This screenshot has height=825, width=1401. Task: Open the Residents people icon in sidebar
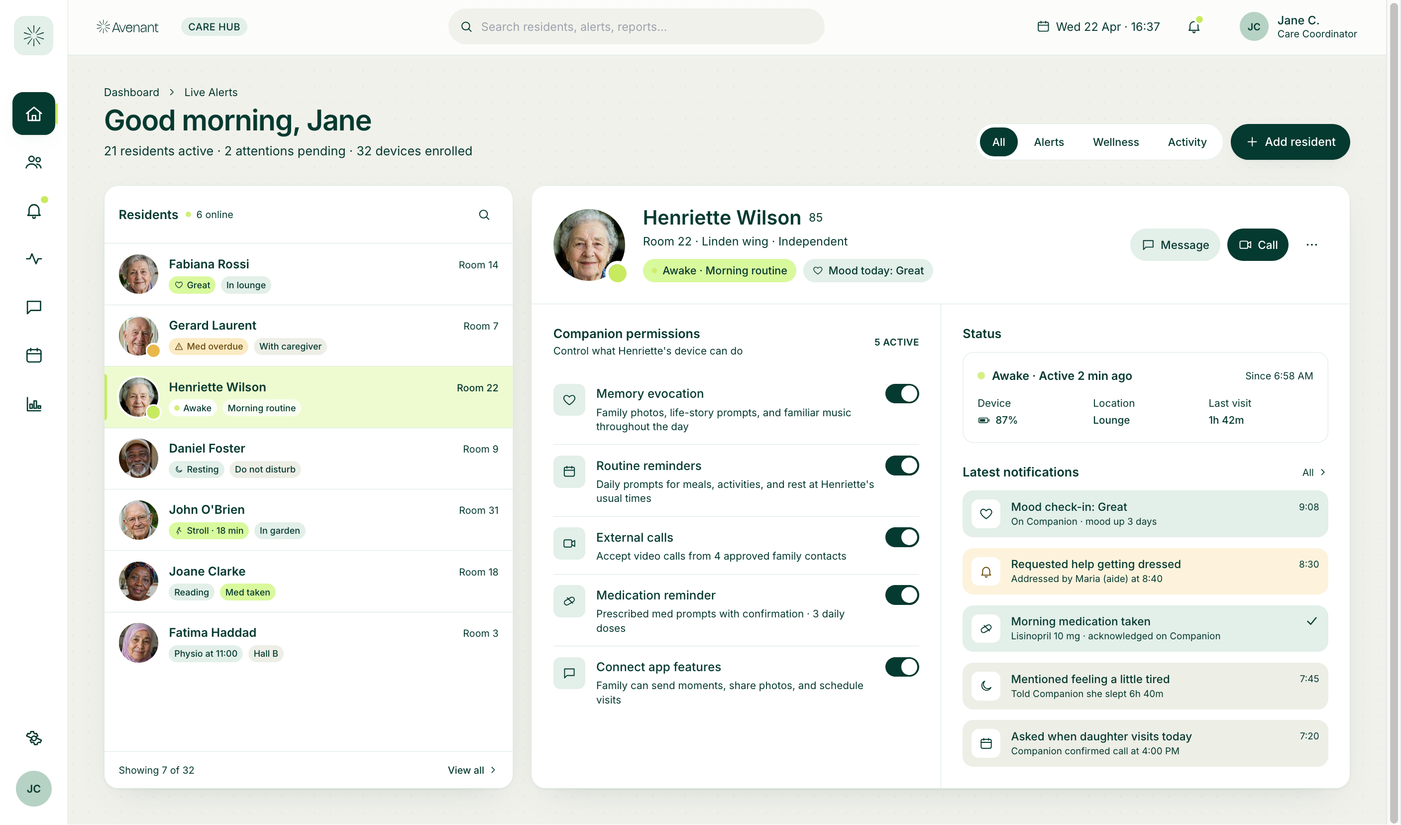click(34, 162)
